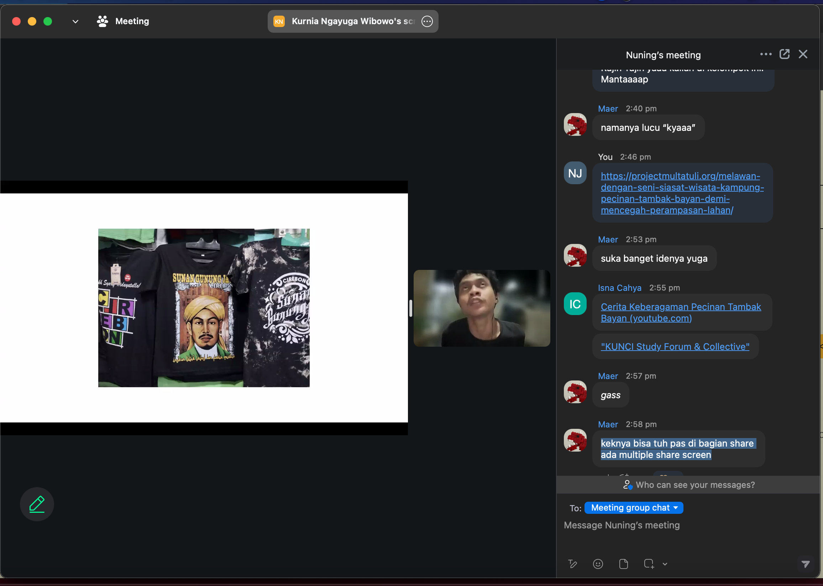
Task: Open the chat formatting tool icon
Action: tap(573, 564)
